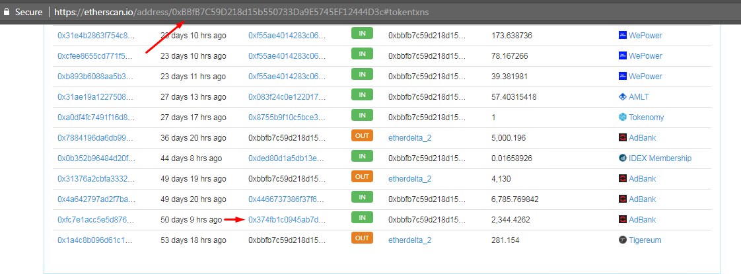Click AdBank token icon in 2,344.4262 row

point(622,220)
